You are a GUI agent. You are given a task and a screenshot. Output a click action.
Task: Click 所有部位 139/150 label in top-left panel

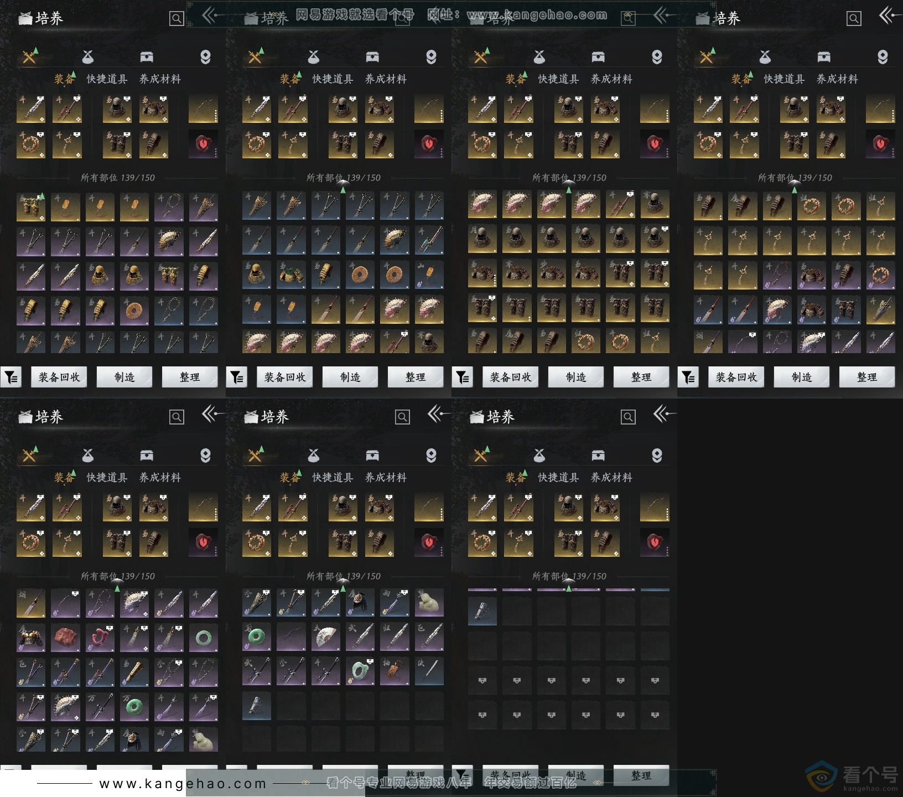point(118,178)
